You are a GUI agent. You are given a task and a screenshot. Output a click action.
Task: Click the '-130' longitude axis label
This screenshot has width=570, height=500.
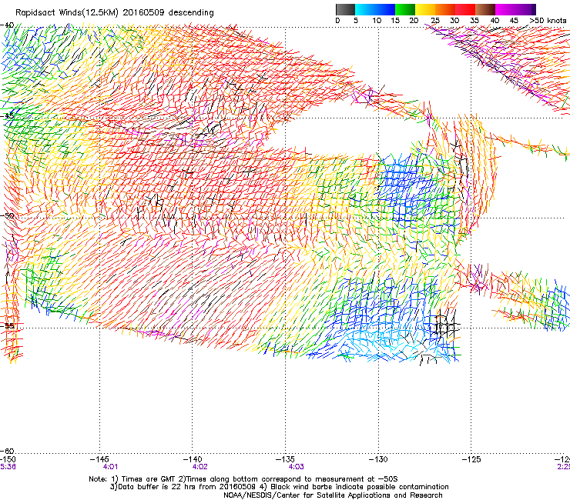pos(378,459)
